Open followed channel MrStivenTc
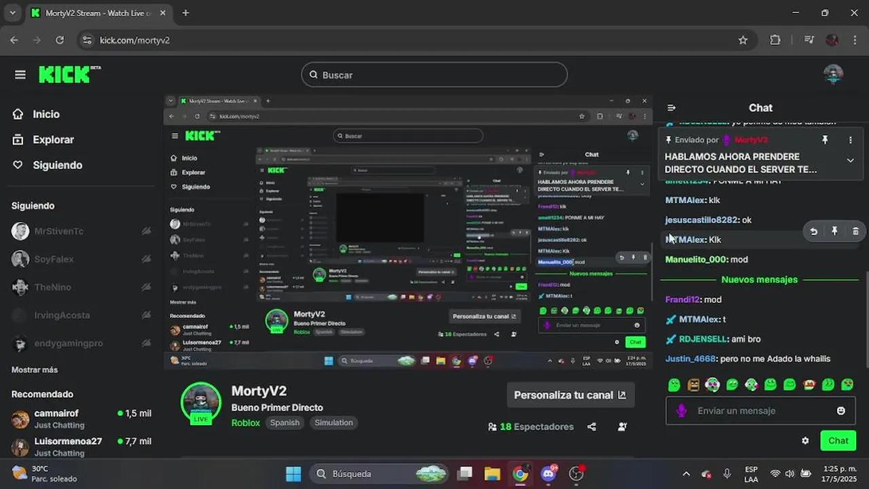Image resolution: width=869 pixels, height=489 pixels. [x=81, y=231]
